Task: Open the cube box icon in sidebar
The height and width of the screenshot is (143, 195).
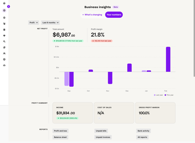Action: coord(4,59)
